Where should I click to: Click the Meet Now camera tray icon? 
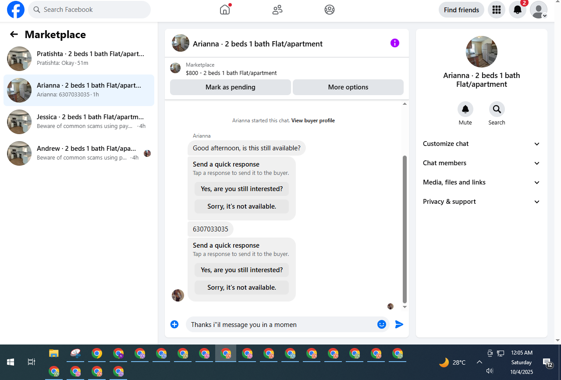point(490,353)
